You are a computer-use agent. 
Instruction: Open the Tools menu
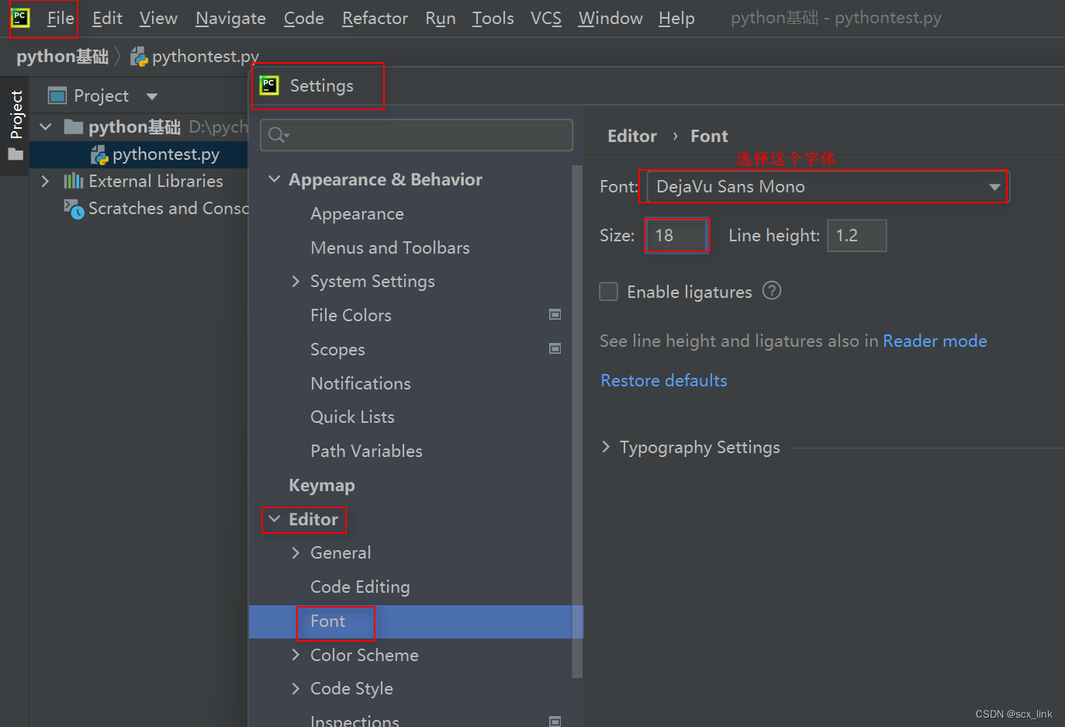(493, 18)
